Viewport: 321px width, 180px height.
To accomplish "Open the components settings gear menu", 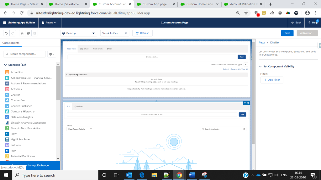I will 51,54.
